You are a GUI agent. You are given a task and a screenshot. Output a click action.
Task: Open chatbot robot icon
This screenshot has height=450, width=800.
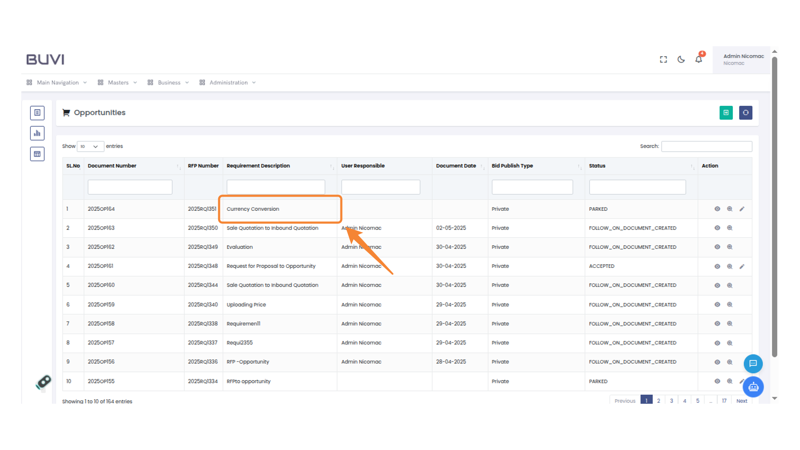[753, 387]
